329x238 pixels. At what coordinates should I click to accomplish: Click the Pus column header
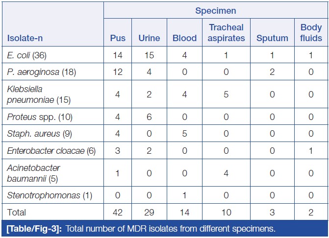[x=118, y=38]
